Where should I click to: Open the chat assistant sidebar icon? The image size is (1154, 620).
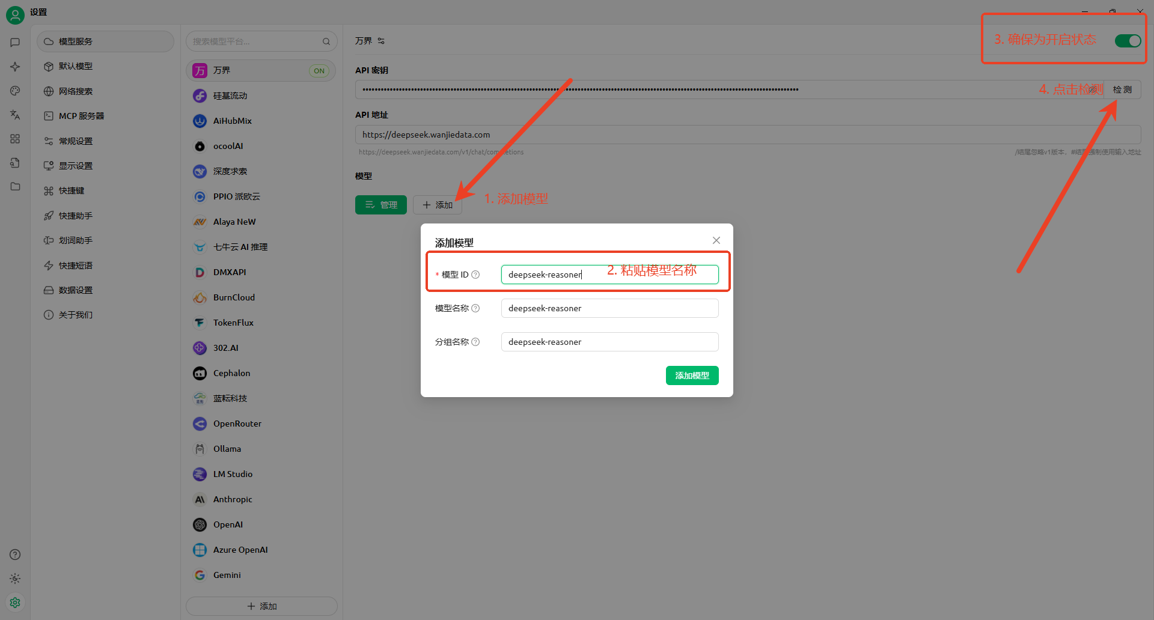[15, 43]
